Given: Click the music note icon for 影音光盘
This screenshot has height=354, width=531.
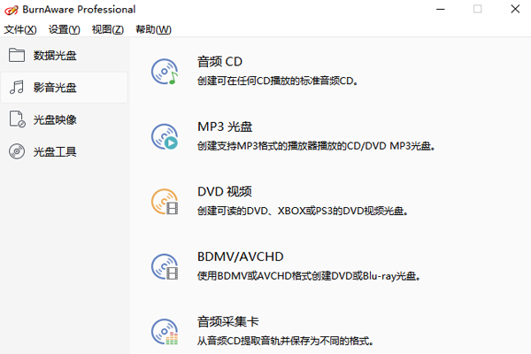Looking at the screenshot, I should (17, 87).
